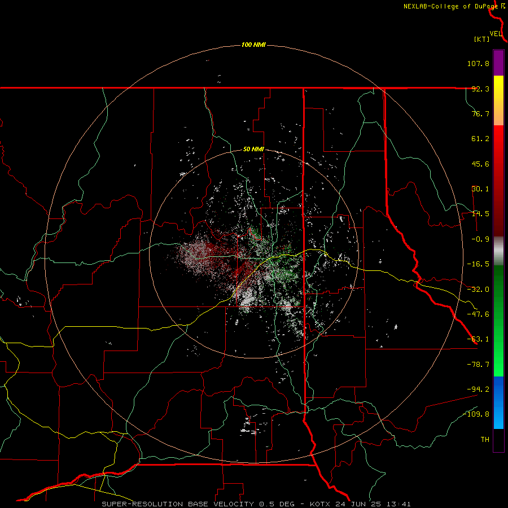Click the -94.2 legend value
Screen dimensions: 508x508
[478, 389]
